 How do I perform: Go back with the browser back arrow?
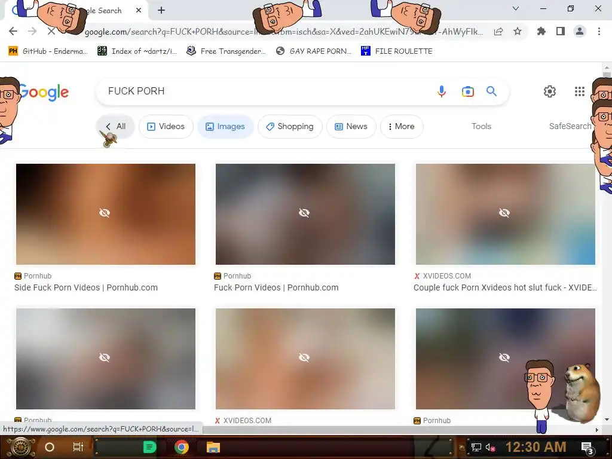click(x=13, y=31)
